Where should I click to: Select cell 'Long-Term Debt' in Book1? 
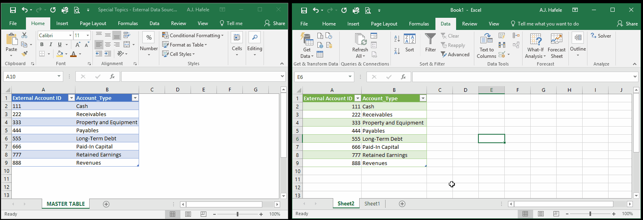pyautogui.click(x=394, y=139)
